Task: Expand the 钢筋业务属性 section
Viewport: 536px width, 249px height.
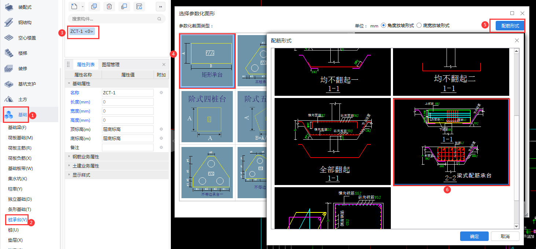Action: [x=69, y=157]
